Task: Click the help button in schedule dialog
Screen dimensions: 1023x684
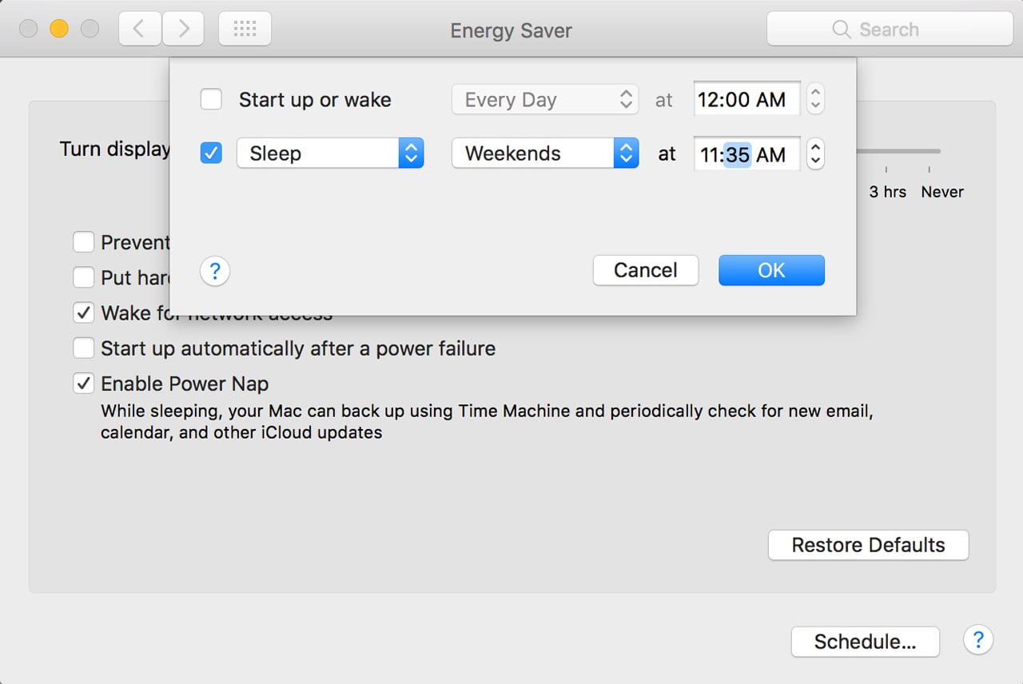Action: click(215, 272)
